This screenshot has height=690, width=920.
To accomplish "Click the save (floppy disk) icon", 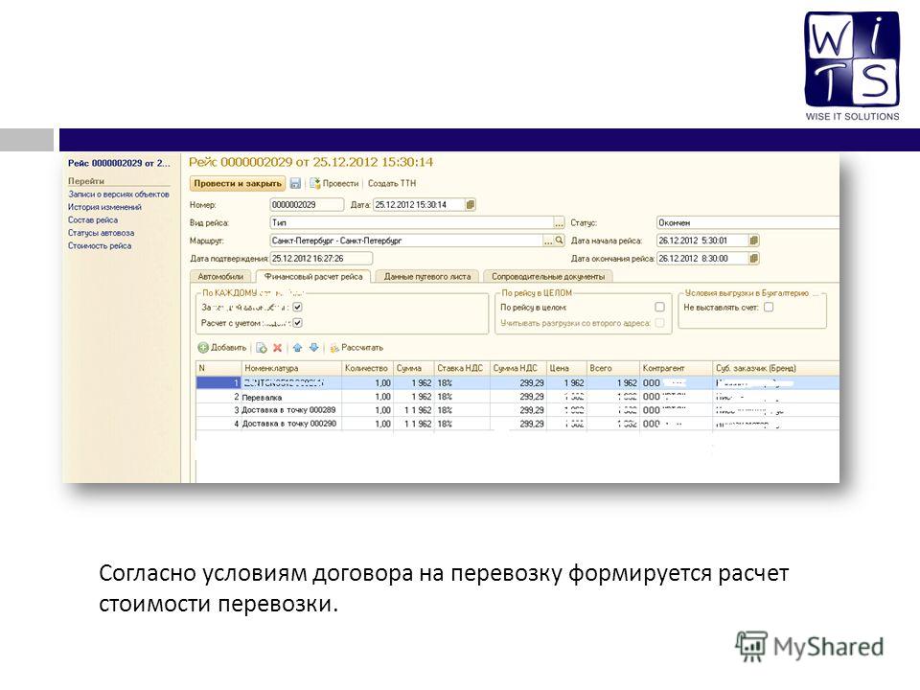I will [x=295, y=184].
